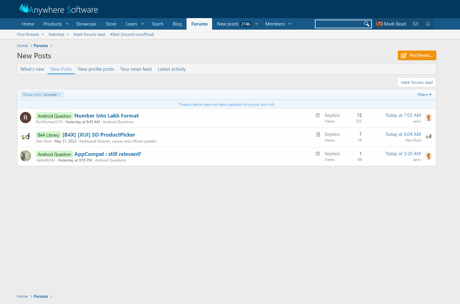Open the Store nav item

tap(111, 24)
